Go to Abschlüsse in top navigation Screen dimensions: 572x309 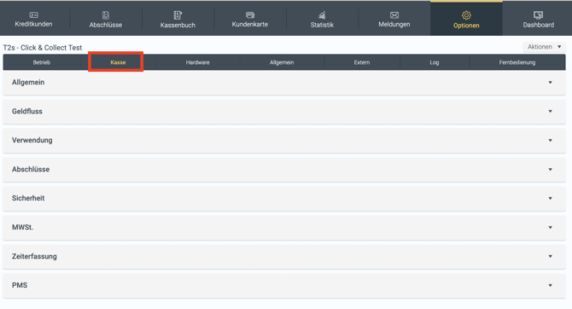click(106, 25)
